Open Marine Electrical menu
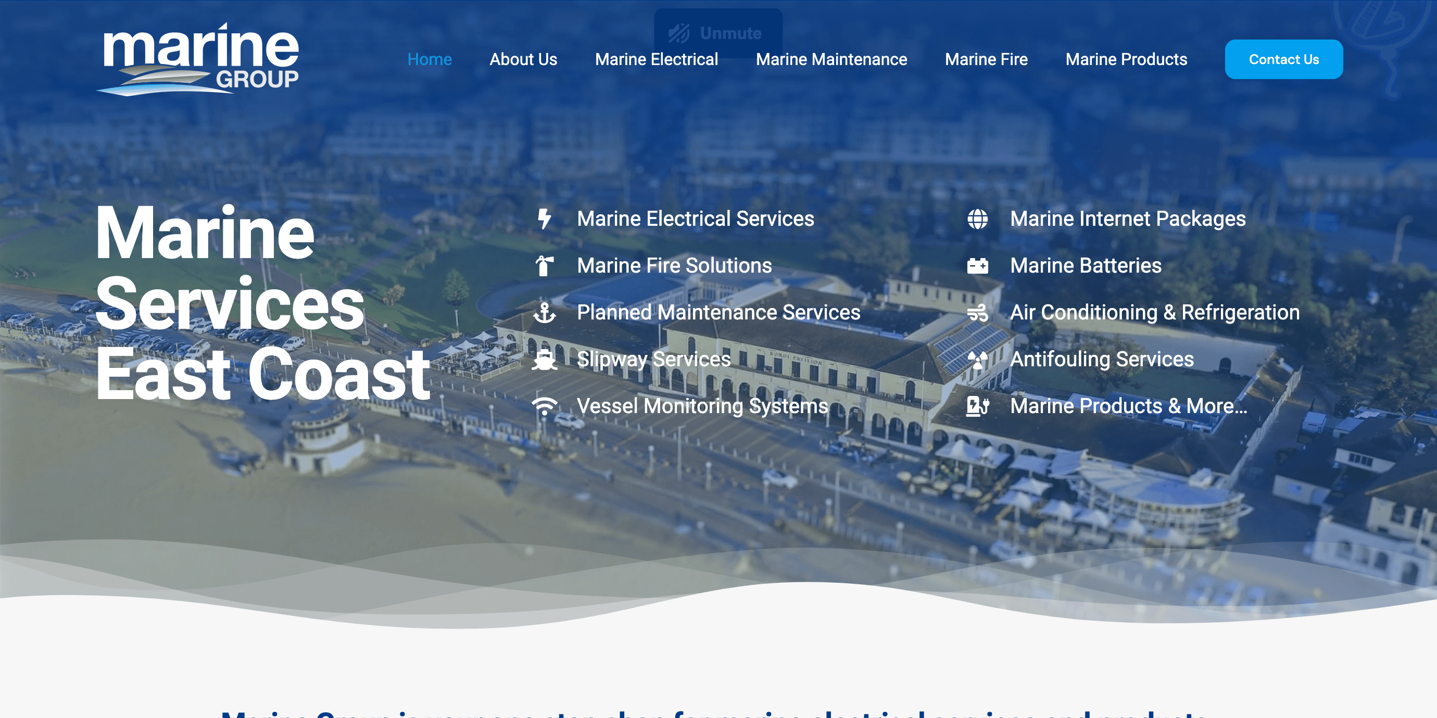Screen dimensions: 1437x718 point(656,59)
